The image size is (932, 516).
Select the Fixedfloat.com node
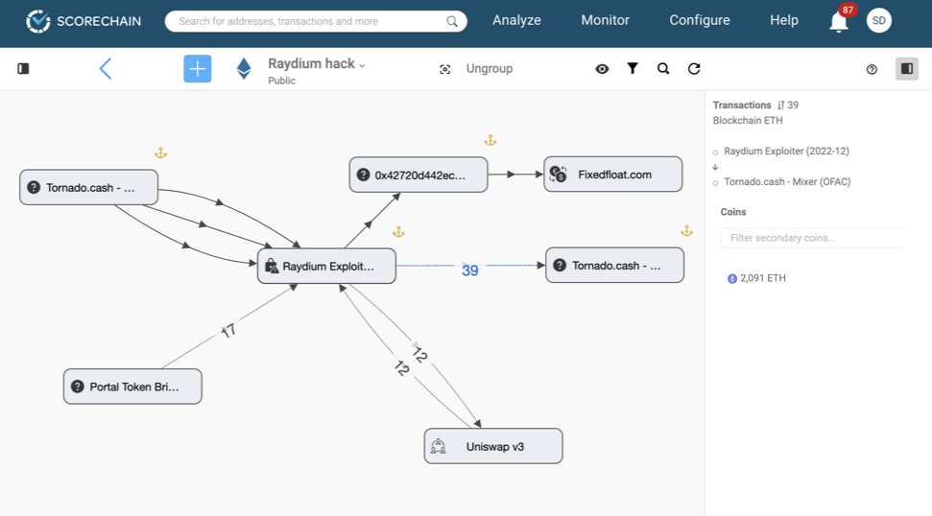pyautogui.click(x=612, y=175)
